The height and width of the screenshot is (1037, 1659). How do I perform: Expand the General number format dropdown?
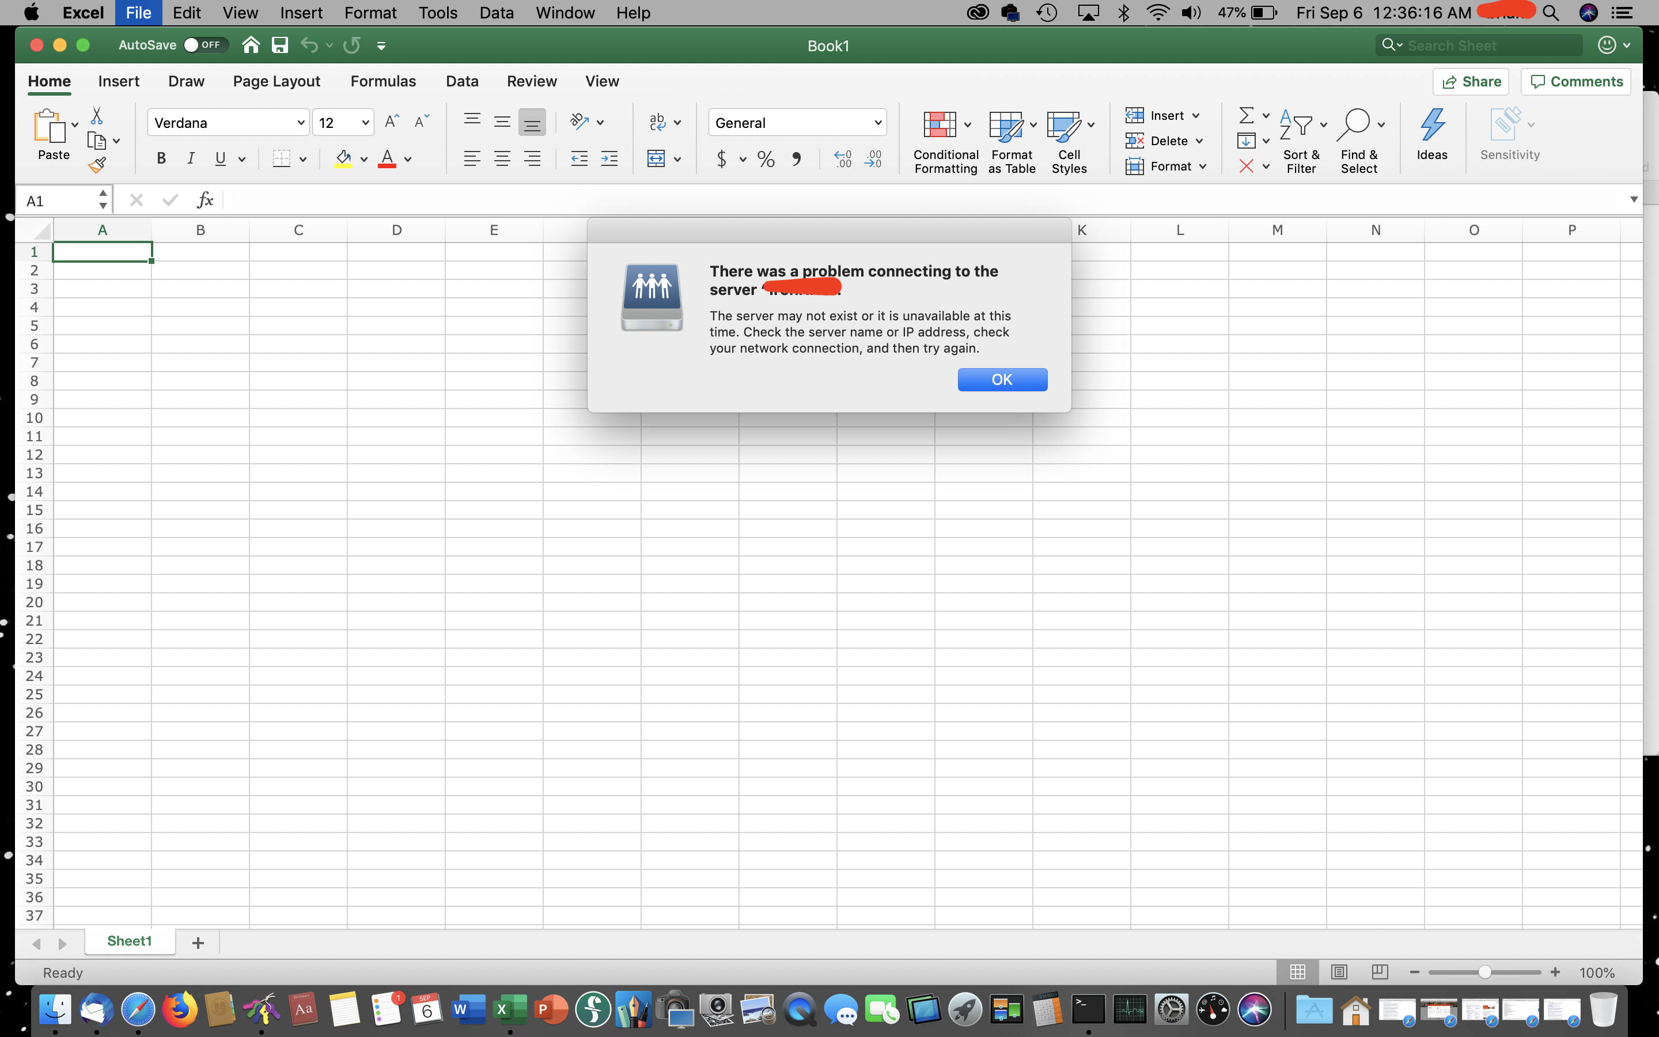(x=877, y=123)
